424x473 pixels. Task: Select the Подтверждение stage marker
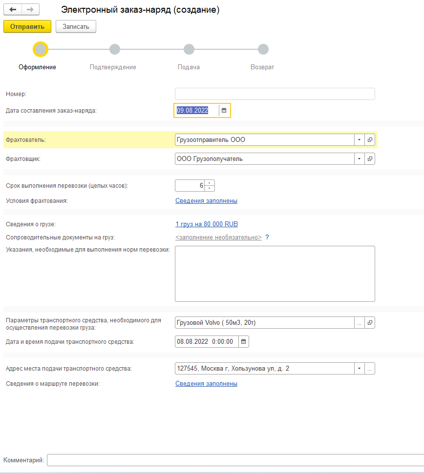pos(115,49)
